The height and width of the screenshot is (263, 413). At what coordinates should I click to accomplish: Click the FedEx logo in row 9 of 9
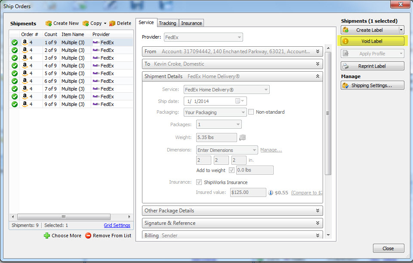click(96, 104)
